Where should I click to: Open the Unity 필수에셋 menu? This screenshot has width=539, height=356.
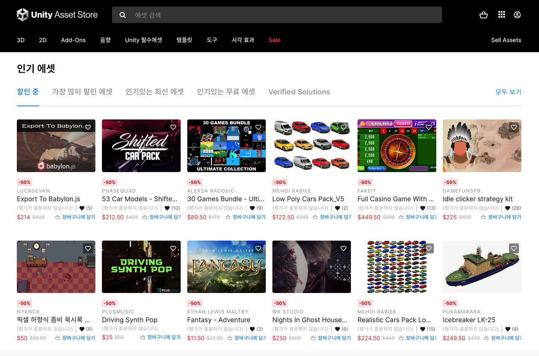(x=144, y=40)
